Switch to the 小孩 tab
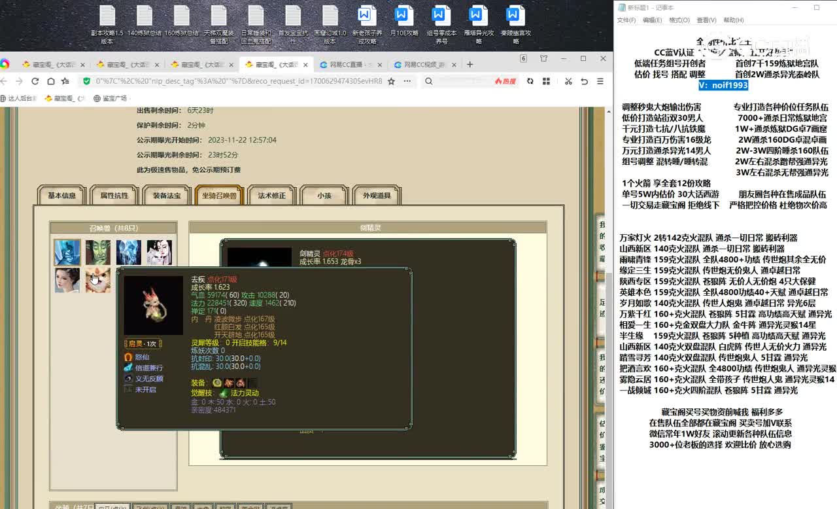 [324, 195]
